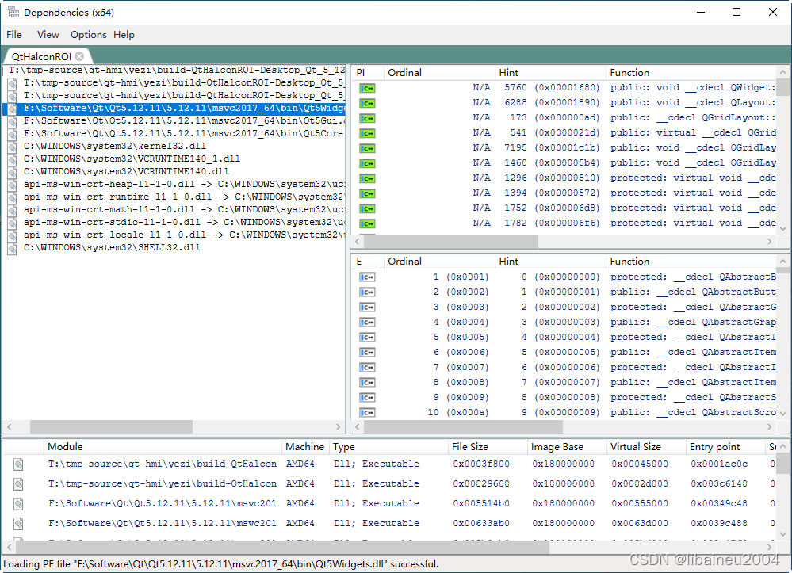
Task: Click the export C++ icon for ordinal 1
Action: (x=367, y=277)
